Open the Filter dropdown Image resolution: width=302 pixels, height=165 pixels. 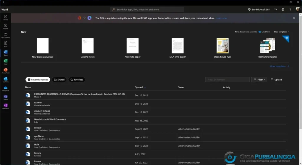click(x=259, y=80)
